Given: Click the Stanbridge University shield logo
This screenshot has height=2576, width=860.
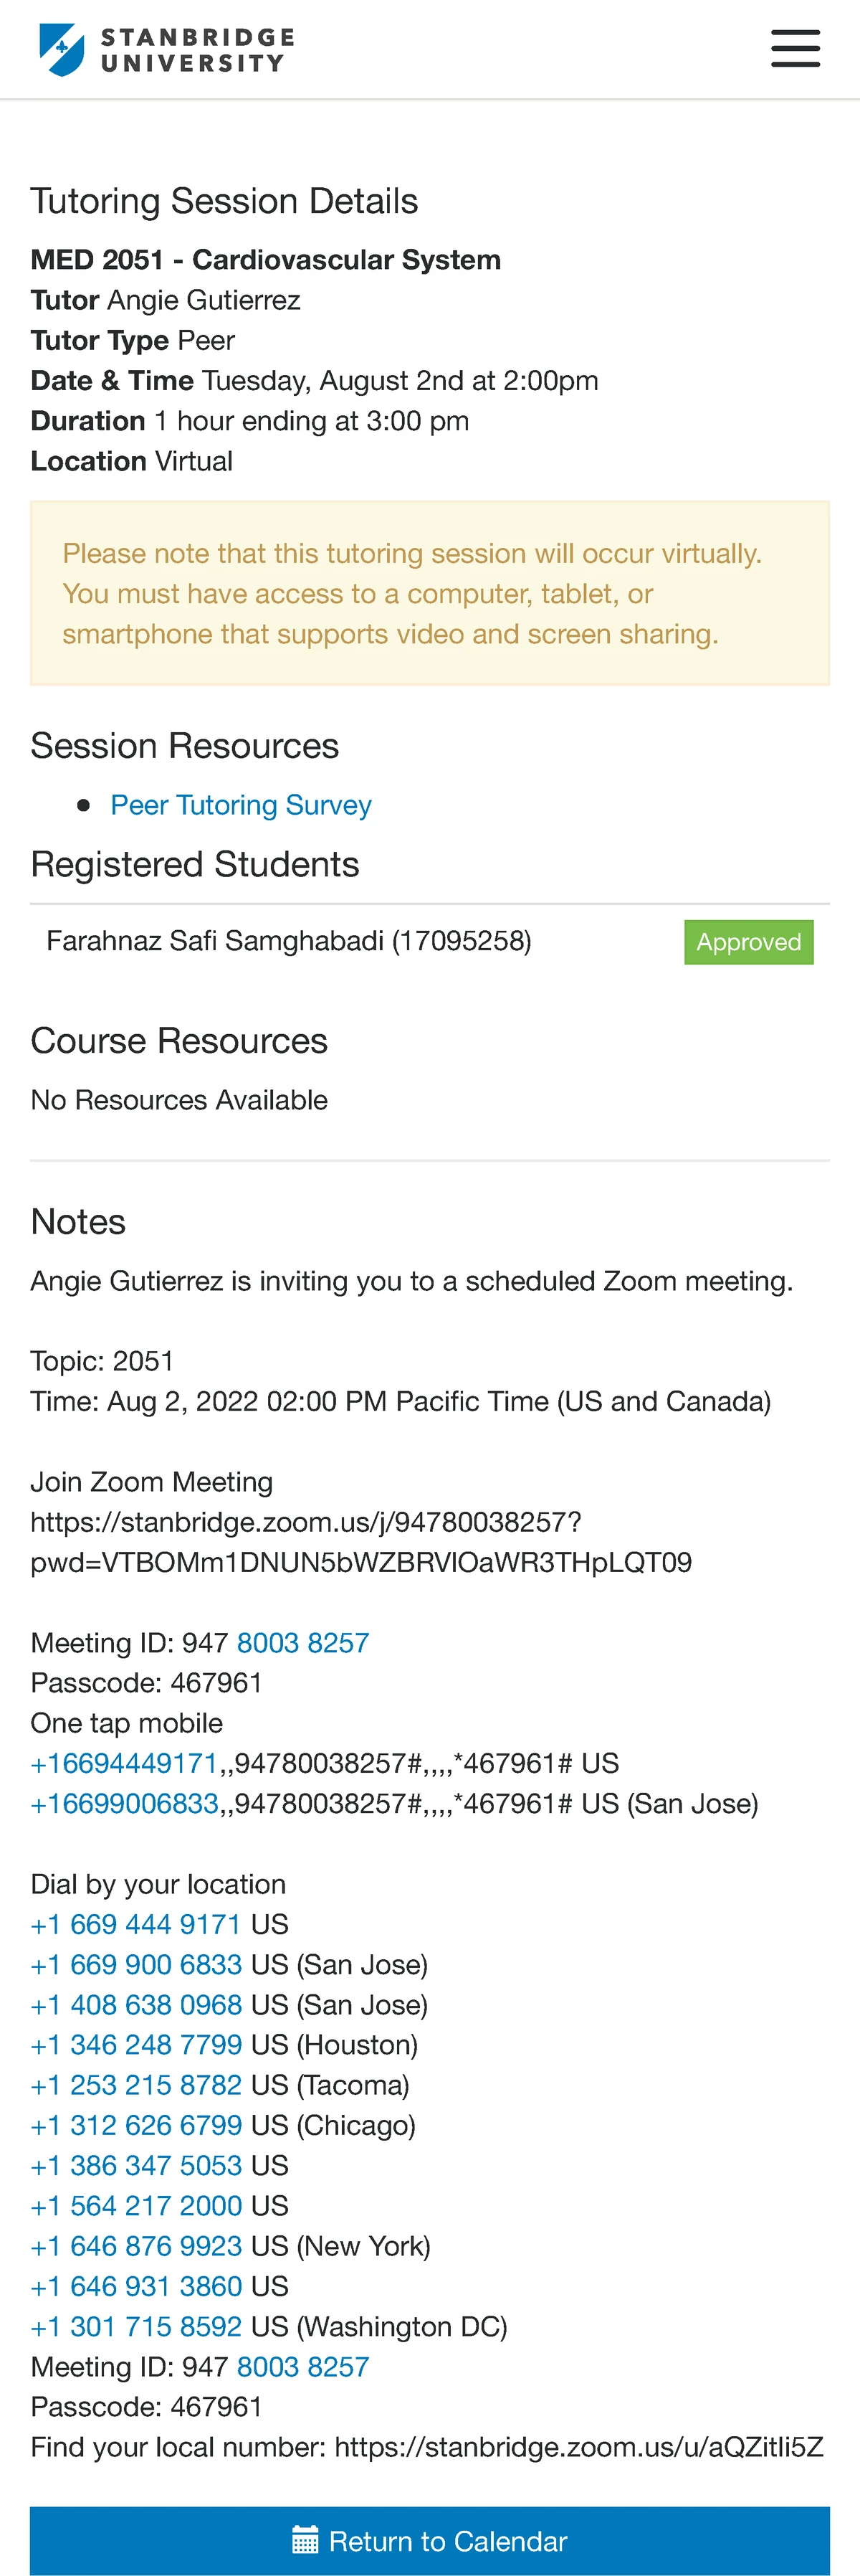Looking at the screenshot, I should [x=62, y=49].
